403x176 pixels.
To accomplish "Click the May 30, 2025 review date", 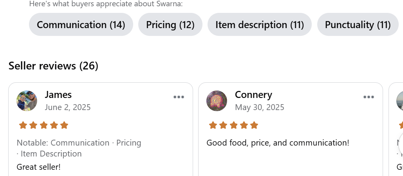I will (260, 107).
